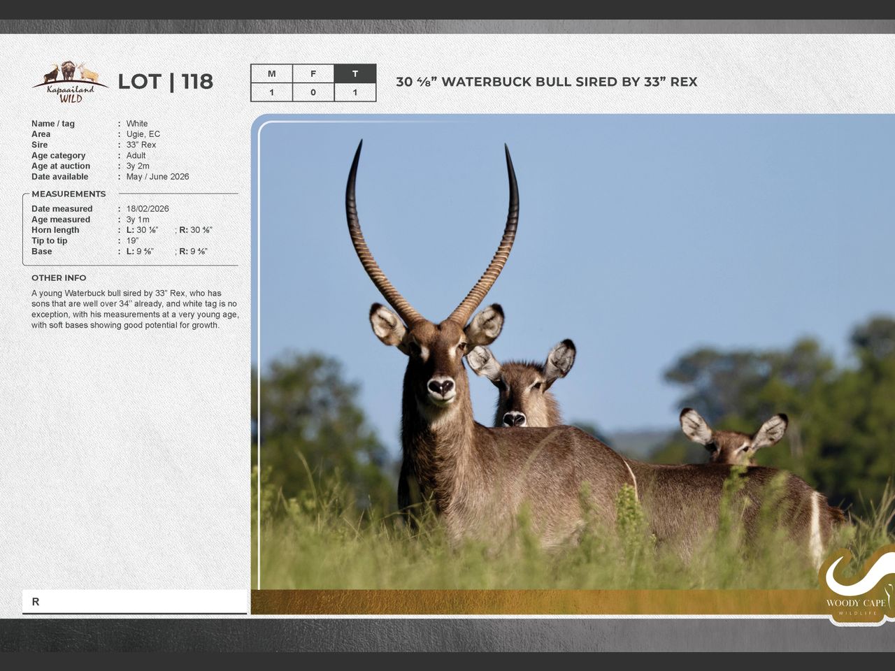
Task: Click the MEASUREMENTS section heading
Action: [69, 194]
